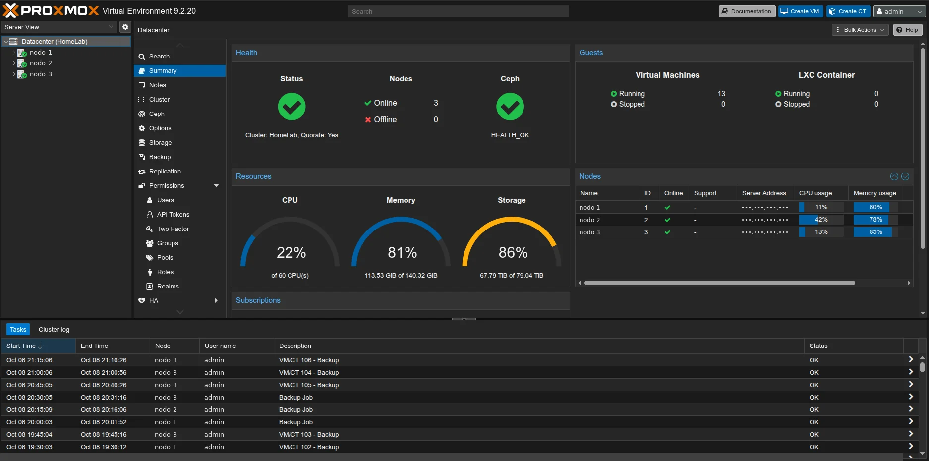This screenshot has width=929, height=461.
Task: Expand the nodo 1 tree node
Action: click(x=14, y=53)
